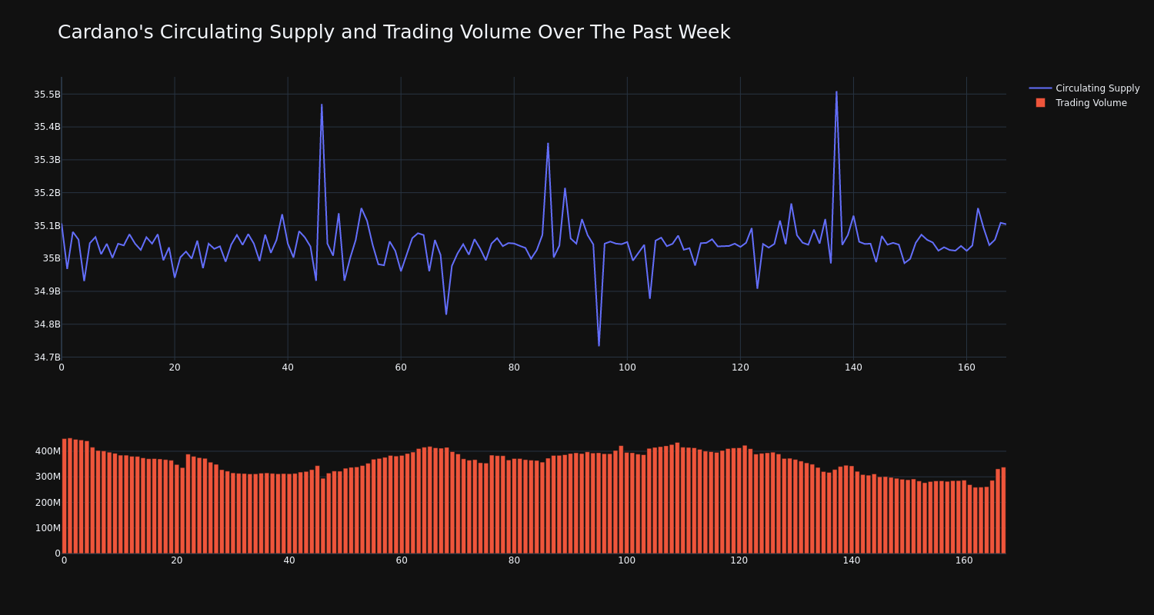The height and width of the screenshot is (615, 1154).
Task: Toggle the Trading Volume legend entry
Action: pyautogui.click(x=1084, y=103)
